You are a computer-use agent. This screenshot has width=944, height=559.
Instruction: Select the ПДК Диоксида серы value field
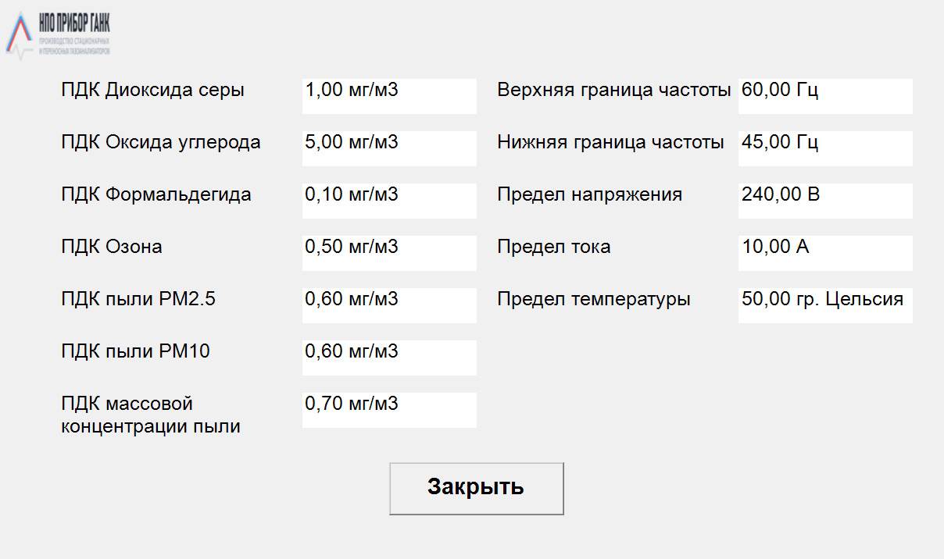tap(389, 96)
